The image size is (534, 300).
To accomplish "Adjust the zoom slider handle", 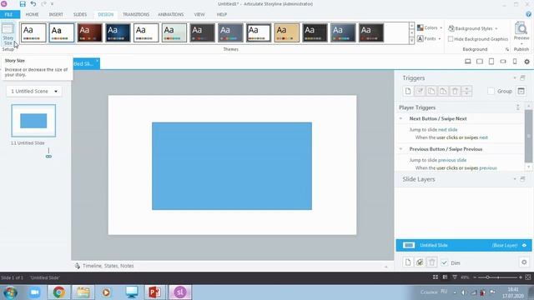I will point(487,277).
